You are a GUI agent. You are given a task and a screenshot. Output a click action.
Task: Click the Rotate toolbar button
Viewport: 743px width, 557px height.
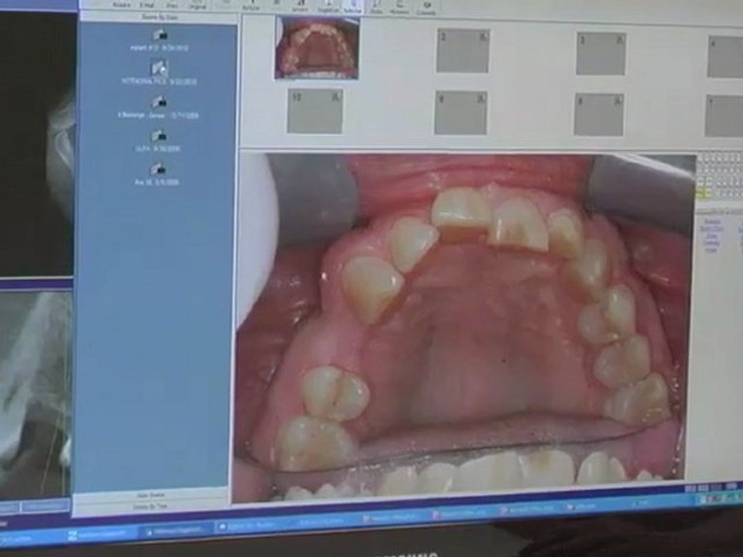pos(122,4)
